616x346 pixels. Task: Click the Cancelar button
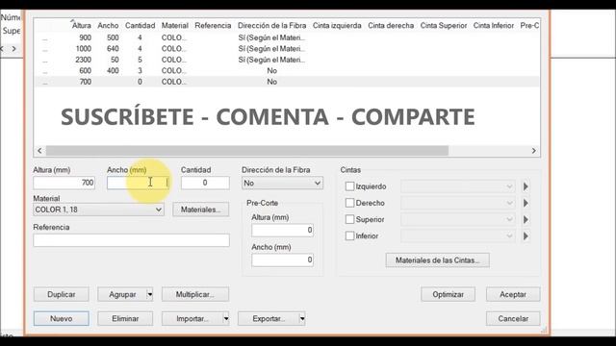[x=513, y=318]
